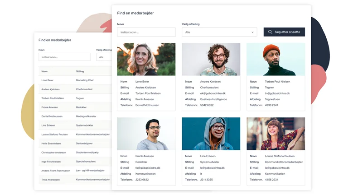Select Anders Kjeldsen's photo thumbnail
348x195 pixels.
pos(211,59)
